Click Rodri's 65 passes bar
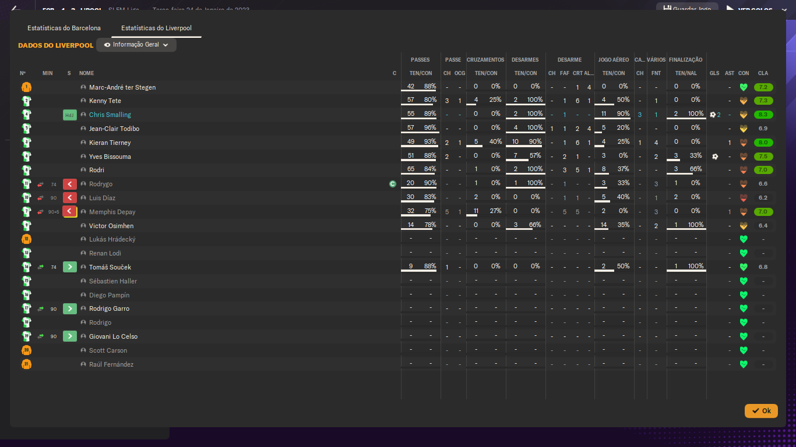The image size is (796, 447). click(x=421, y=170)
